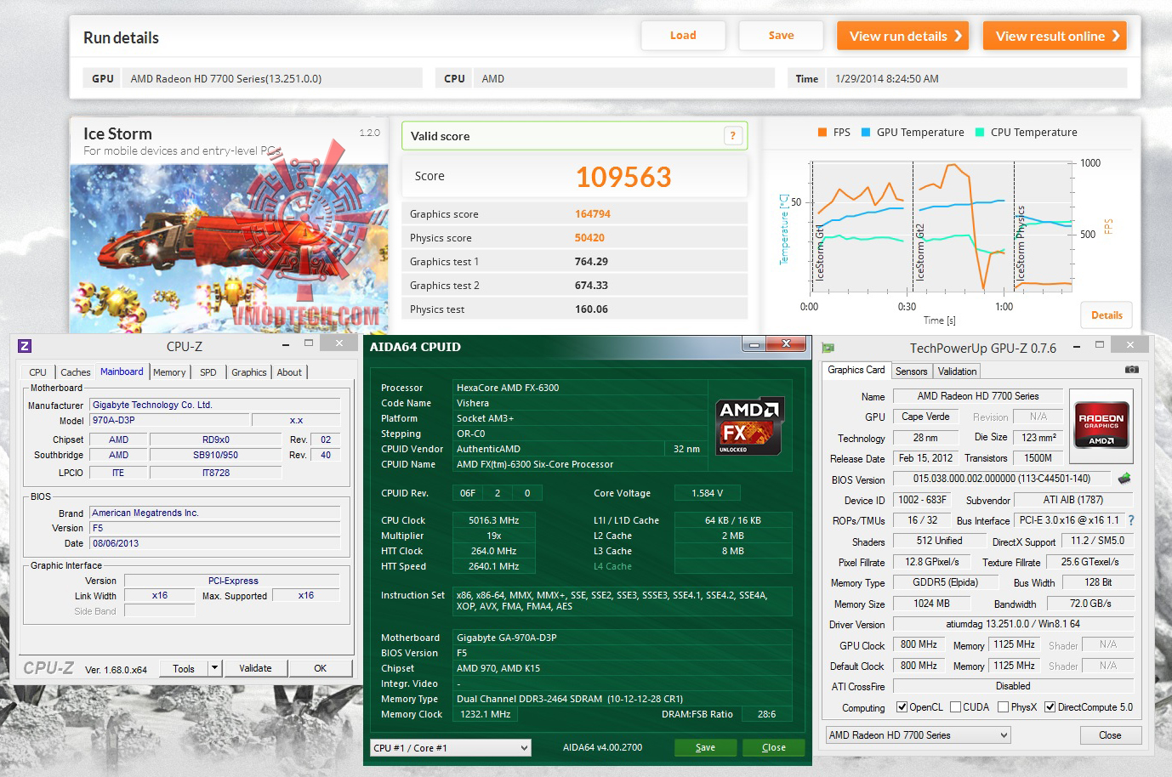This screenshot has width=1172, height=777.
Task: Toggle the CUDA checkbox in GPU-Z
Action: [x=956, y=707]
